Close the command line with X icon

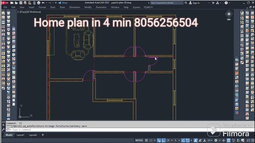[x=3, y=125]
